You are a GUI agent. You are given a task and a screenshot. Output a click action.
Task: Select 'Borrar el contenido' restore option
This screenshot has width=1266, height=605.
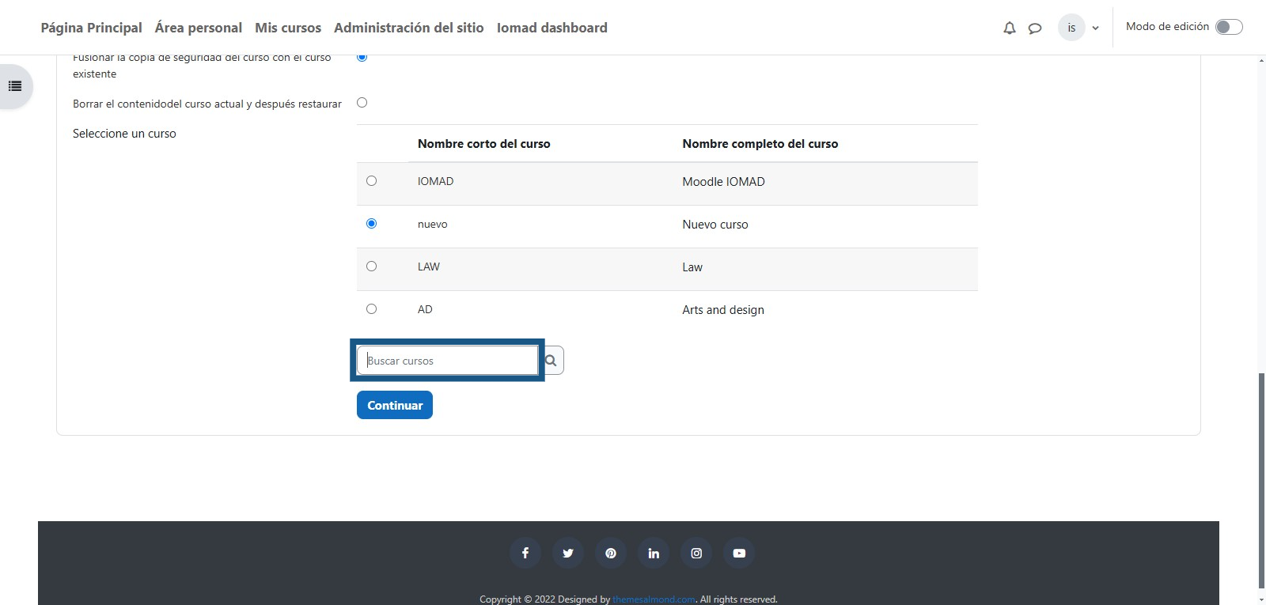pos(362,103)
